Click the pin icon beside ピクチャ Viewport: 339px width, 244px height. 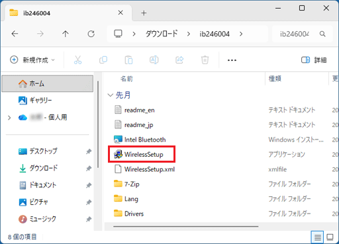coord(89,202)
